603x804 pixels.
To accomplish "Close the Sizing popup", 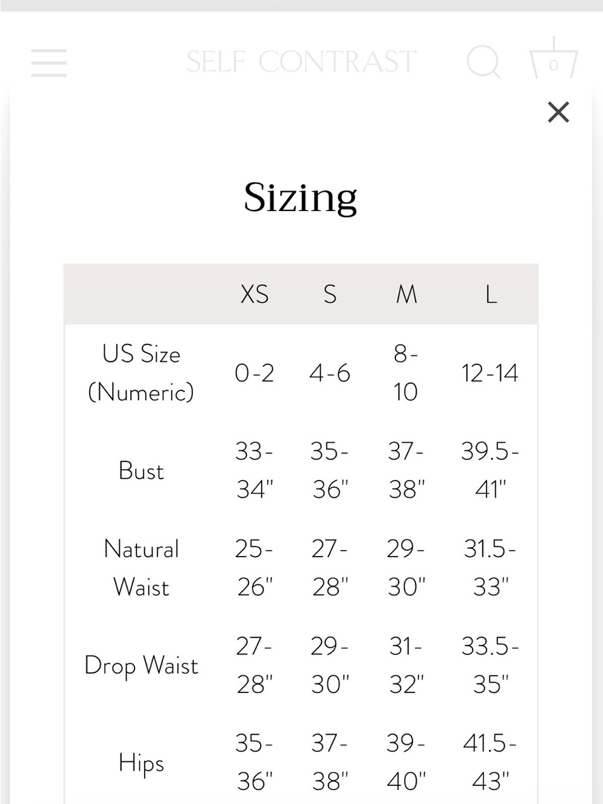I will pos(558,112).
